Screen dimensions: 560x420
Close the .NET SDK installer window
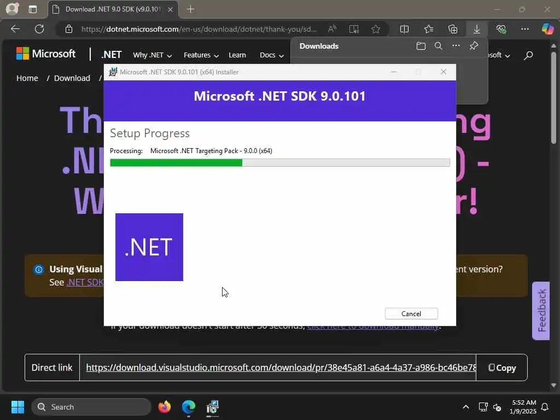[x=443, y=72]
